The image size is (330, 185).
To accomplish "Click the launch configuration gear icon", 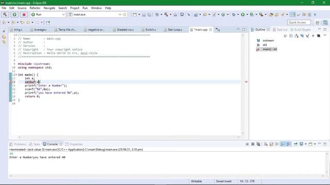I will point(125,14).
